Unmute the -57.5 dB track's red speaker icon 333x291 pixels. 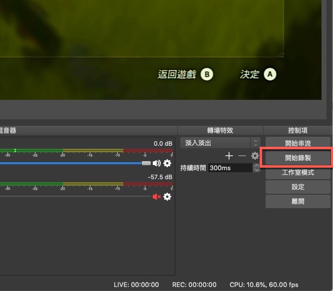(x=157, y=197)
